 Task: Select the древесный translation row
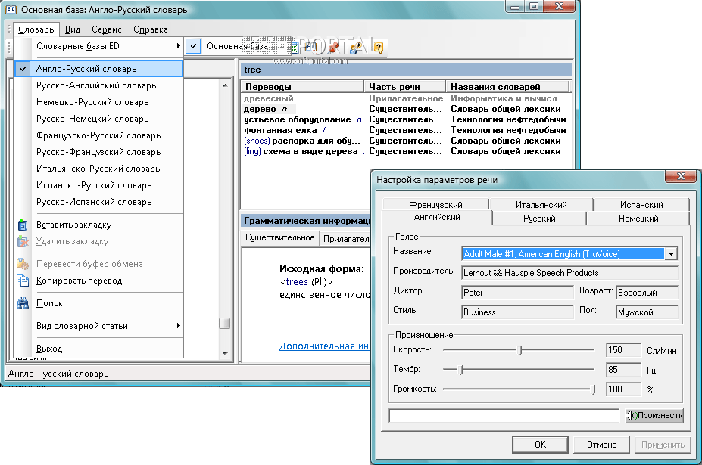406,98
